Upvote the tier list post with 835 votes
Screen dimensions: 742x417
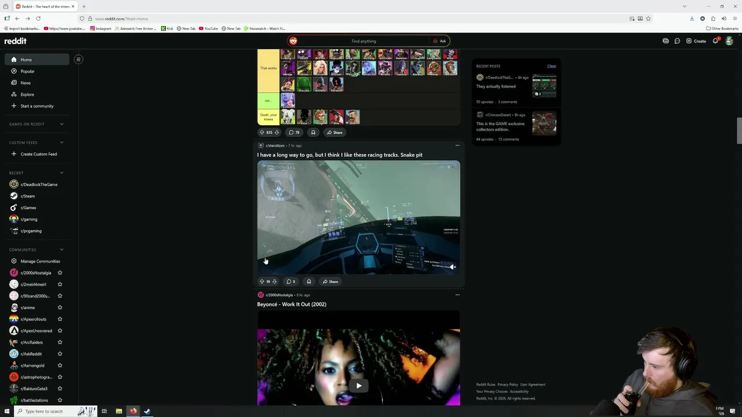261,133
